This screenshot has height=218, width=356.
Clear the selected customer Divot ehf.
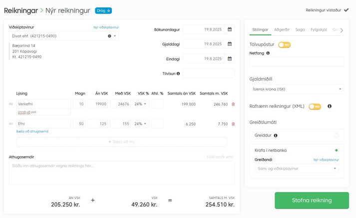tap(109, 36)
